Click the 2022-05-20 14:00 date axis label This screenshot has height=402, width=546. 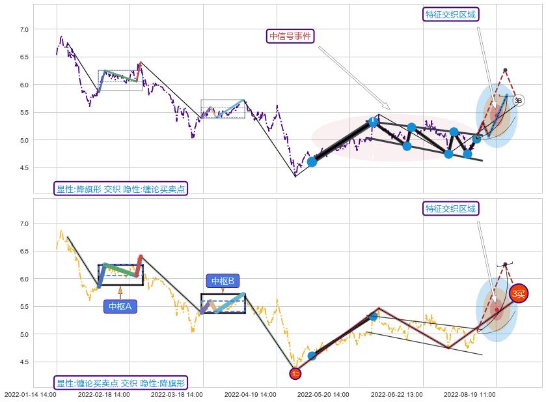pyautogui.click(x=323, y=395)
